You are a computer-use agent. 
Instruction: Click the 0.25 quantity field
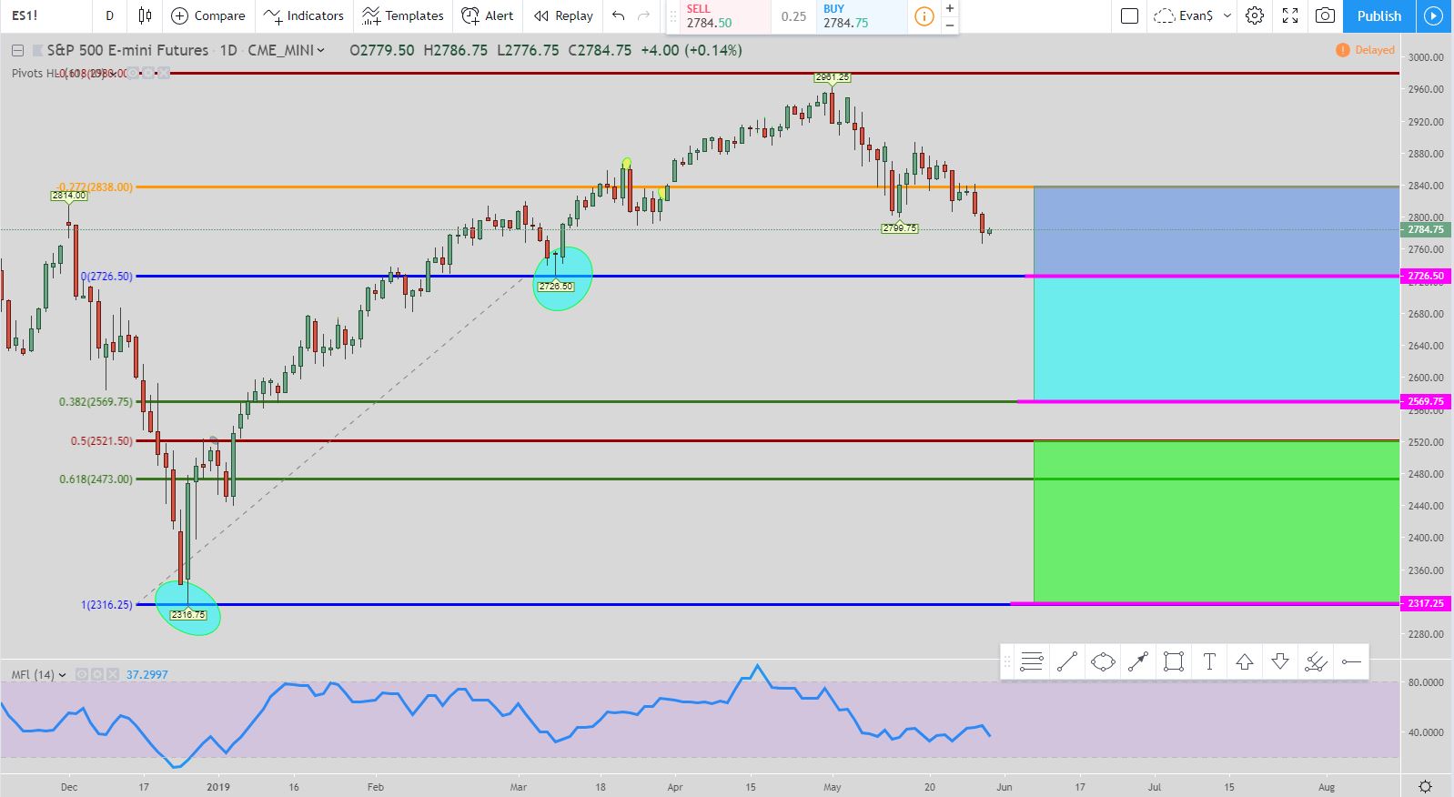click(793, 16)
